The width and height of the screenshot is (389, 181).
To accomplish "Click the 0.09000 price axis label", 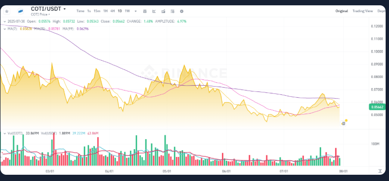I will click(x=376, y=64).
